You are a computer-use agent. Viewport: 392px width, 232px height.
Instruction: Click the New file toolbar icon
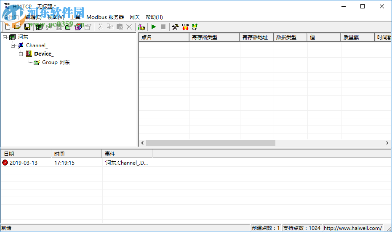click(8, 27)
